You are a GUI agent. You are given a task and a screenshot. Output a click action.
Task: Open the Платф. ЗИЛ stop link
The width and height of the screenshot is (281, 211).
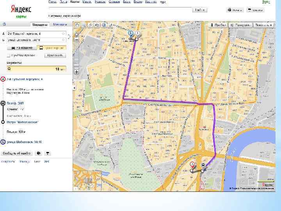tap(15, 103)
